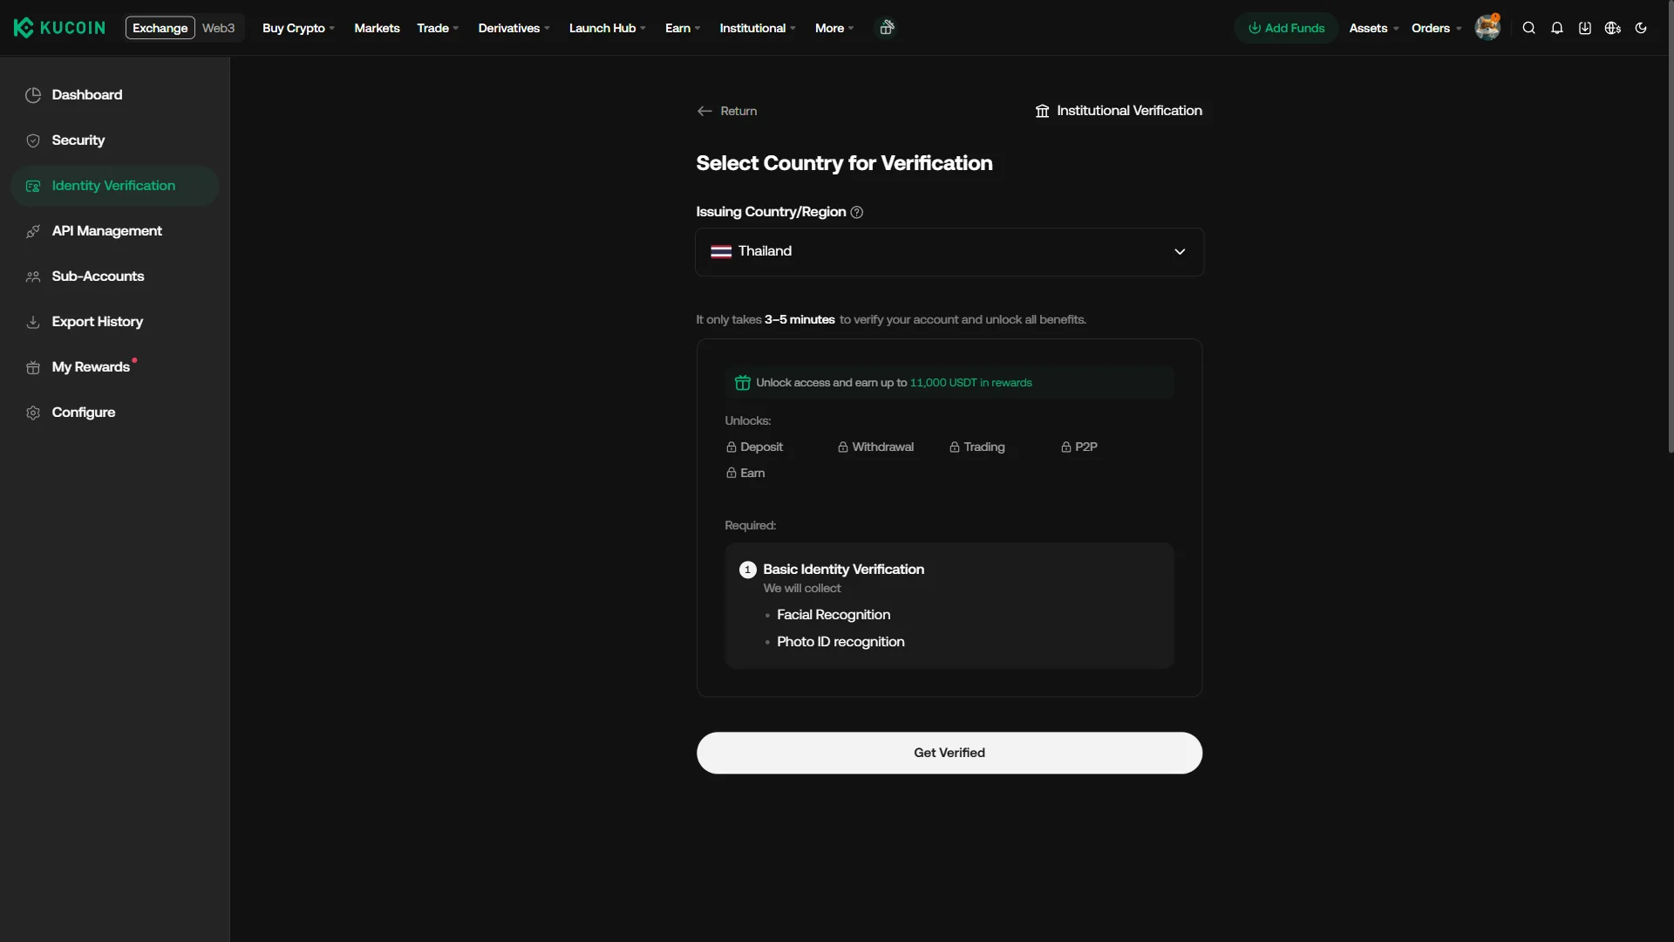Click the Add Funds button

click(x=1286, y=28)
